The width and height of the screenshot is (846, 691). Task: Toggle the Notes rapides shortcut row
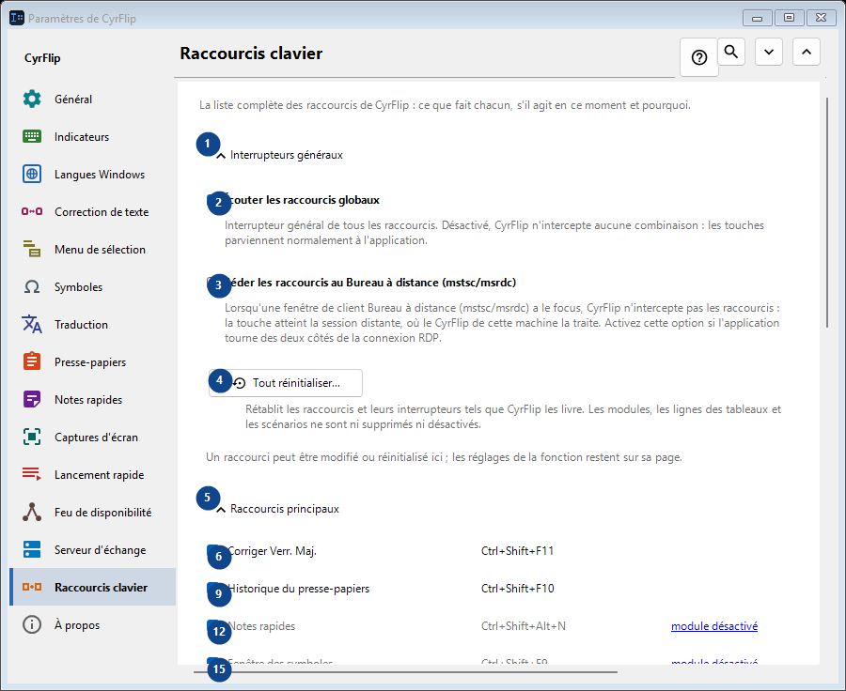pos(215,626)
